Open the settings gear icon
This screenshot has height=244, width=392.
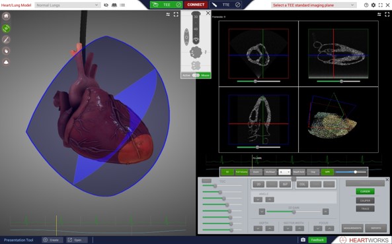tap(373, 5)
